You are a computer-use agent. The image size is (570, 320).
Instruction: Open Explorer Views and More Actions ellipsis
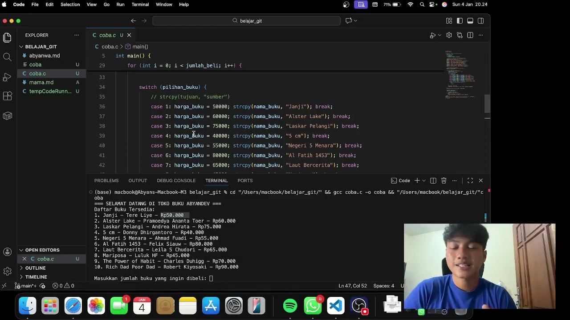(x=77, y=35)
